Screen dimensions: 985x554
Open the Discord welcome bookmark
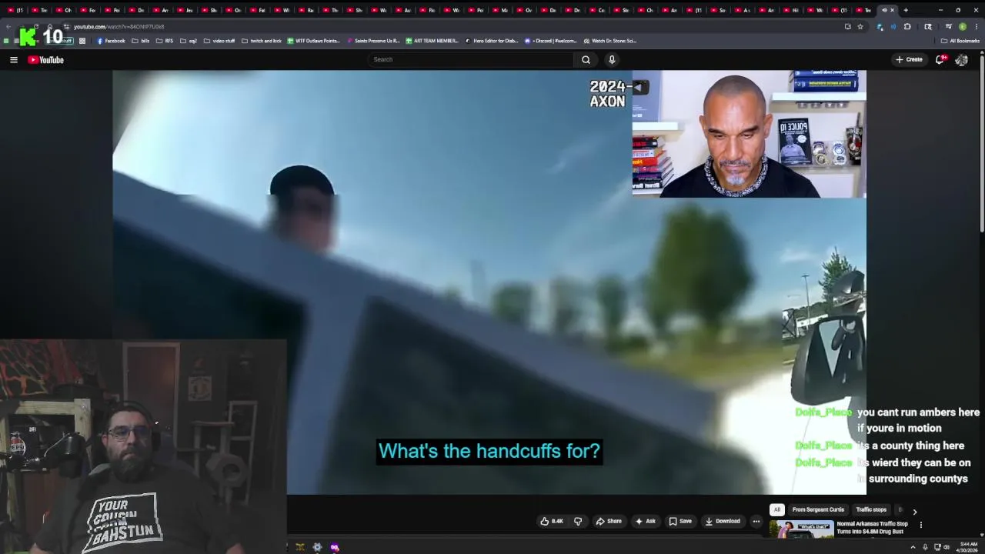pos(550,41)
